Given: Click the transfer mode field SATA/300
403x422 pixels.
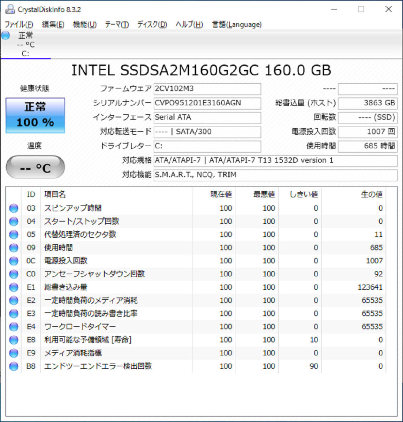Looking at the screenshot, I should coord(207,132).
